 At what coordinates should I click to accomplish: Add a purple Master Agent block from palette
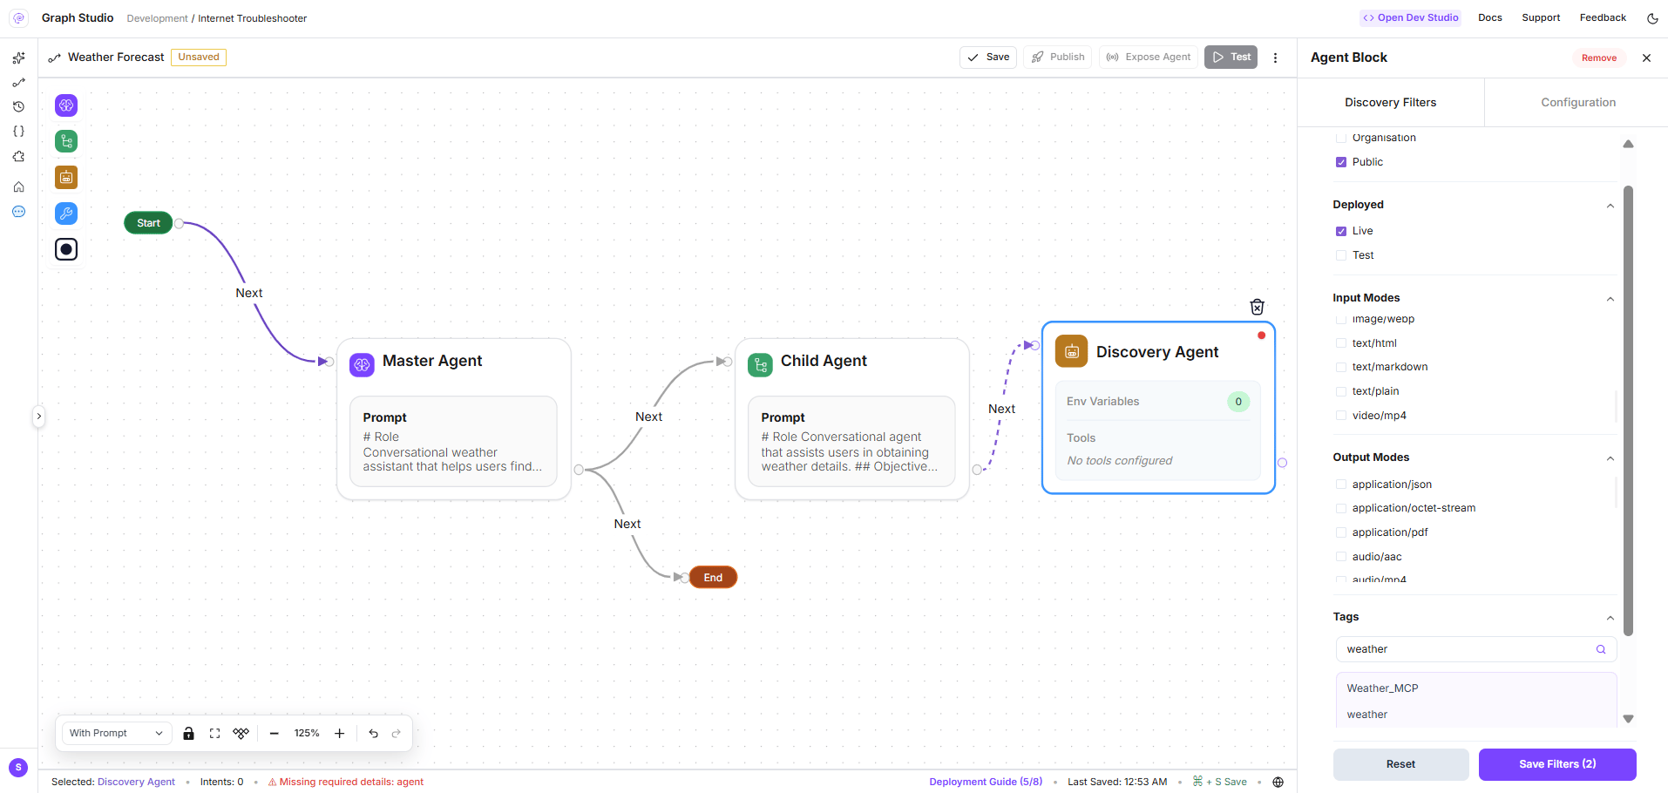[66, 105]
